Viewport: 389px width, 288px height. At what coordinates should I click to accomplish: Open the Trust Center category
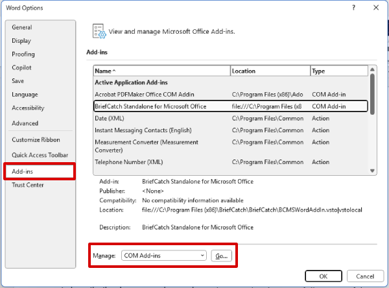[28, 185]
